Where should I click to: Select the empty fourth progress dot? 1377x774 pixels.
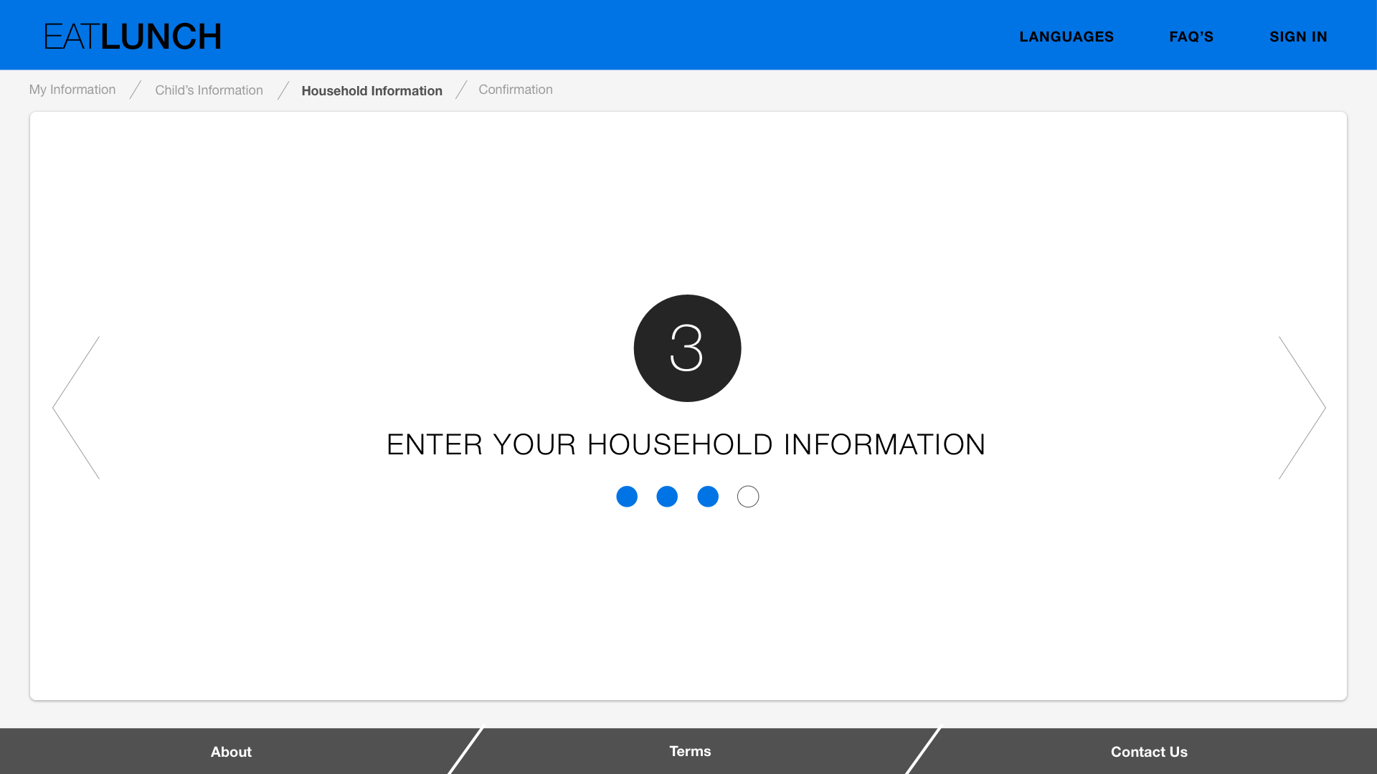click(x=748, y=497)
